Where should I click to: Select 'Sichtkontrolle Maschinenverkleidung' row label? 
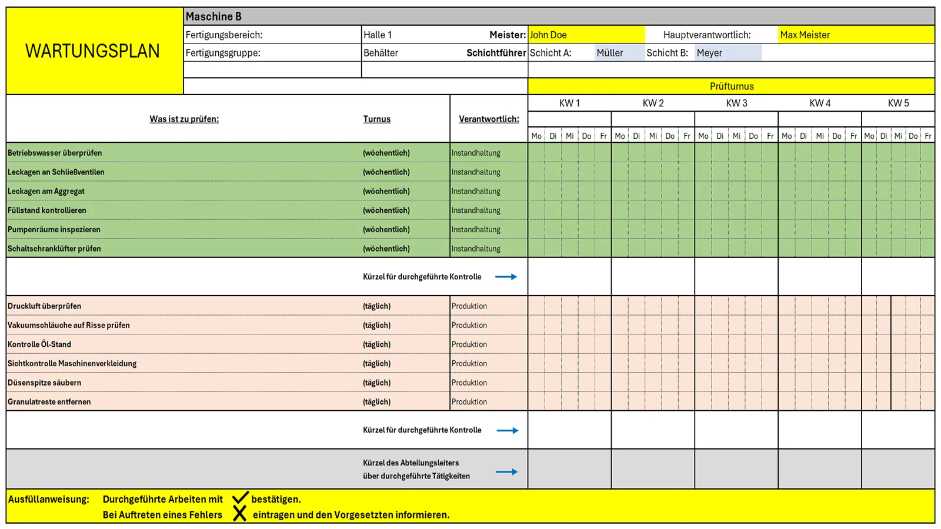pos(72,363)
